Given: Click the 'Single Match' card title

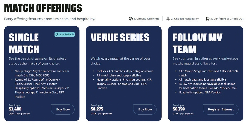Looking at the screenshot, I should (x=24, y=43).
